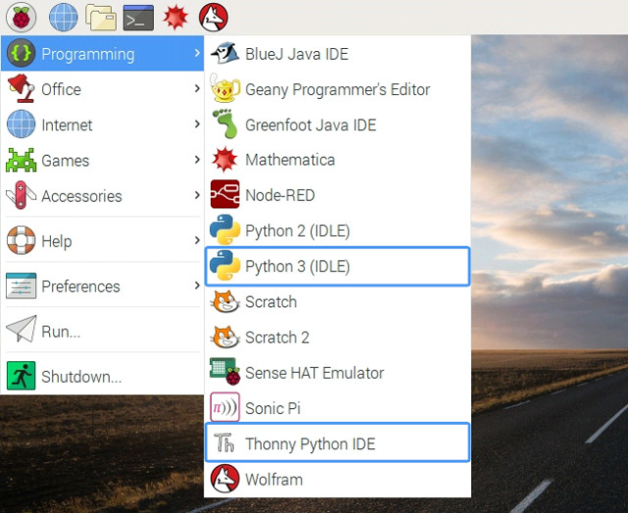Click the Python 3 logo icon
Image resolution: width=628 pixels, height=513 pixels.
pos(225,265)
